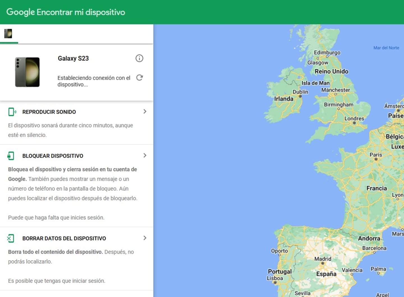Viewport: 404px width, 297px height.
Task: Select the Galaxy S23 device tab thumbnail
Action: click(x=8, y=33)
